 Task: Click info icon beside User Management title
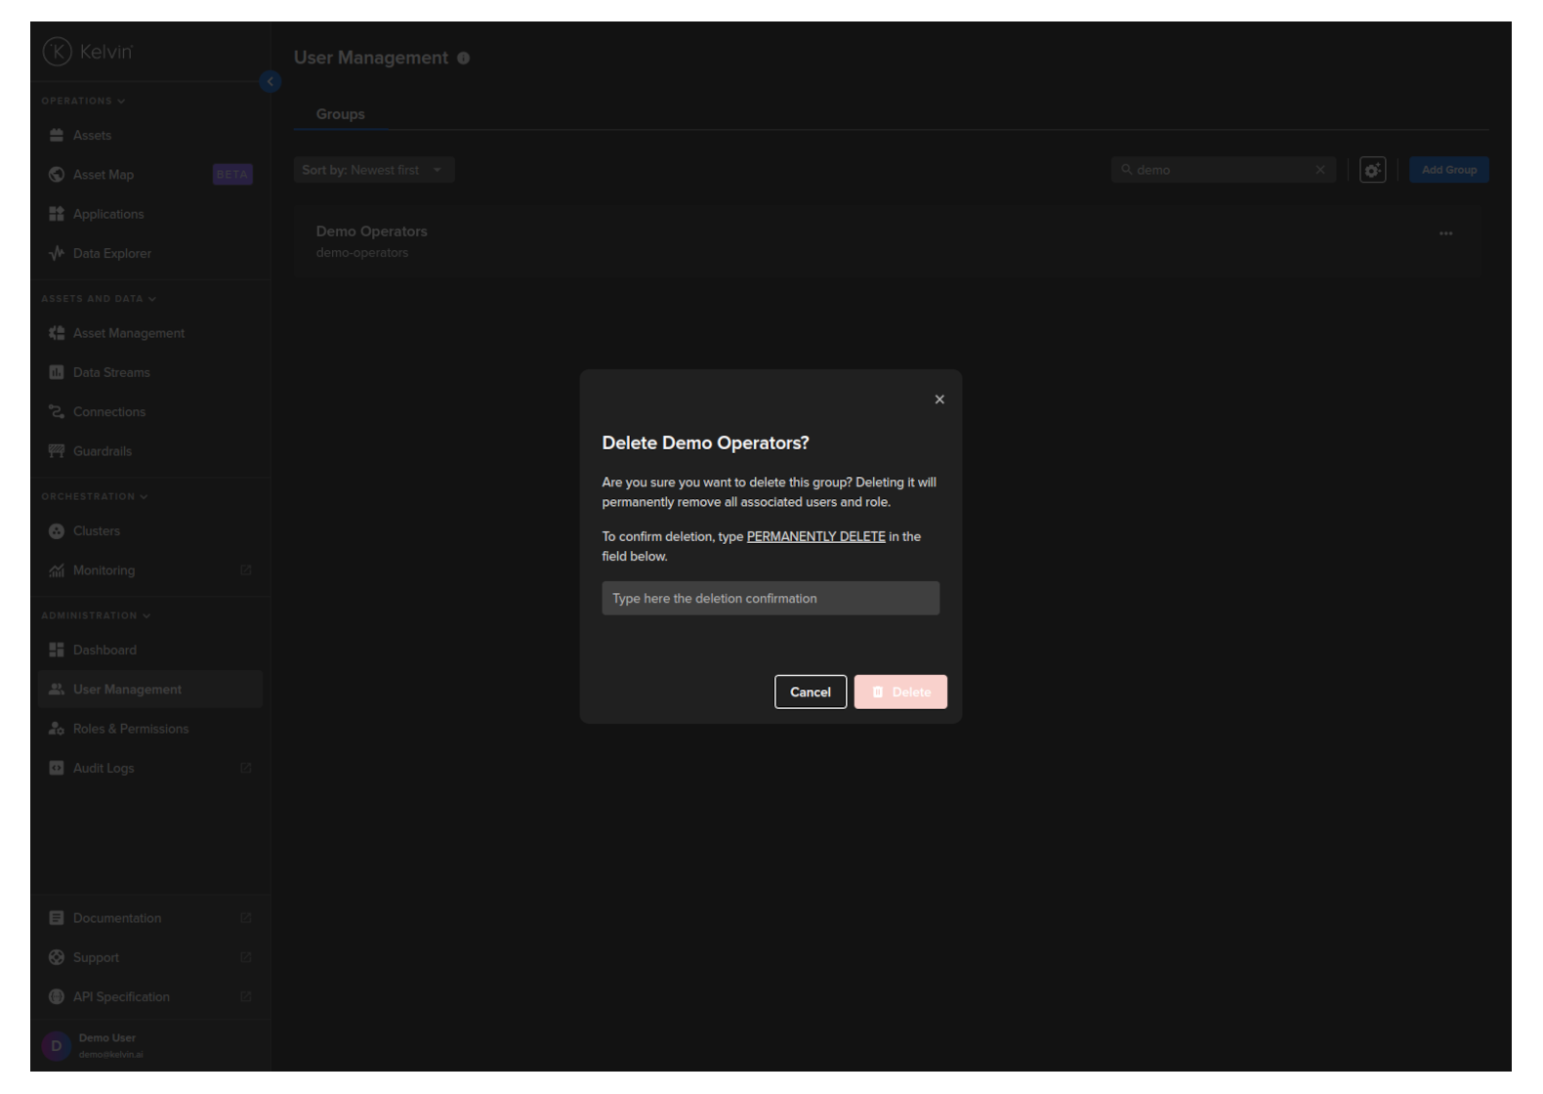(x=463, y=59)
